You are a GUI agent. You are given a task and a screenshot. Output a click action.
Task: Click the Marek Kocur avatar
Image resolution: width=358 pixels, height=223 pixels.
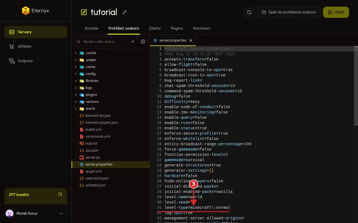point(10,214)
